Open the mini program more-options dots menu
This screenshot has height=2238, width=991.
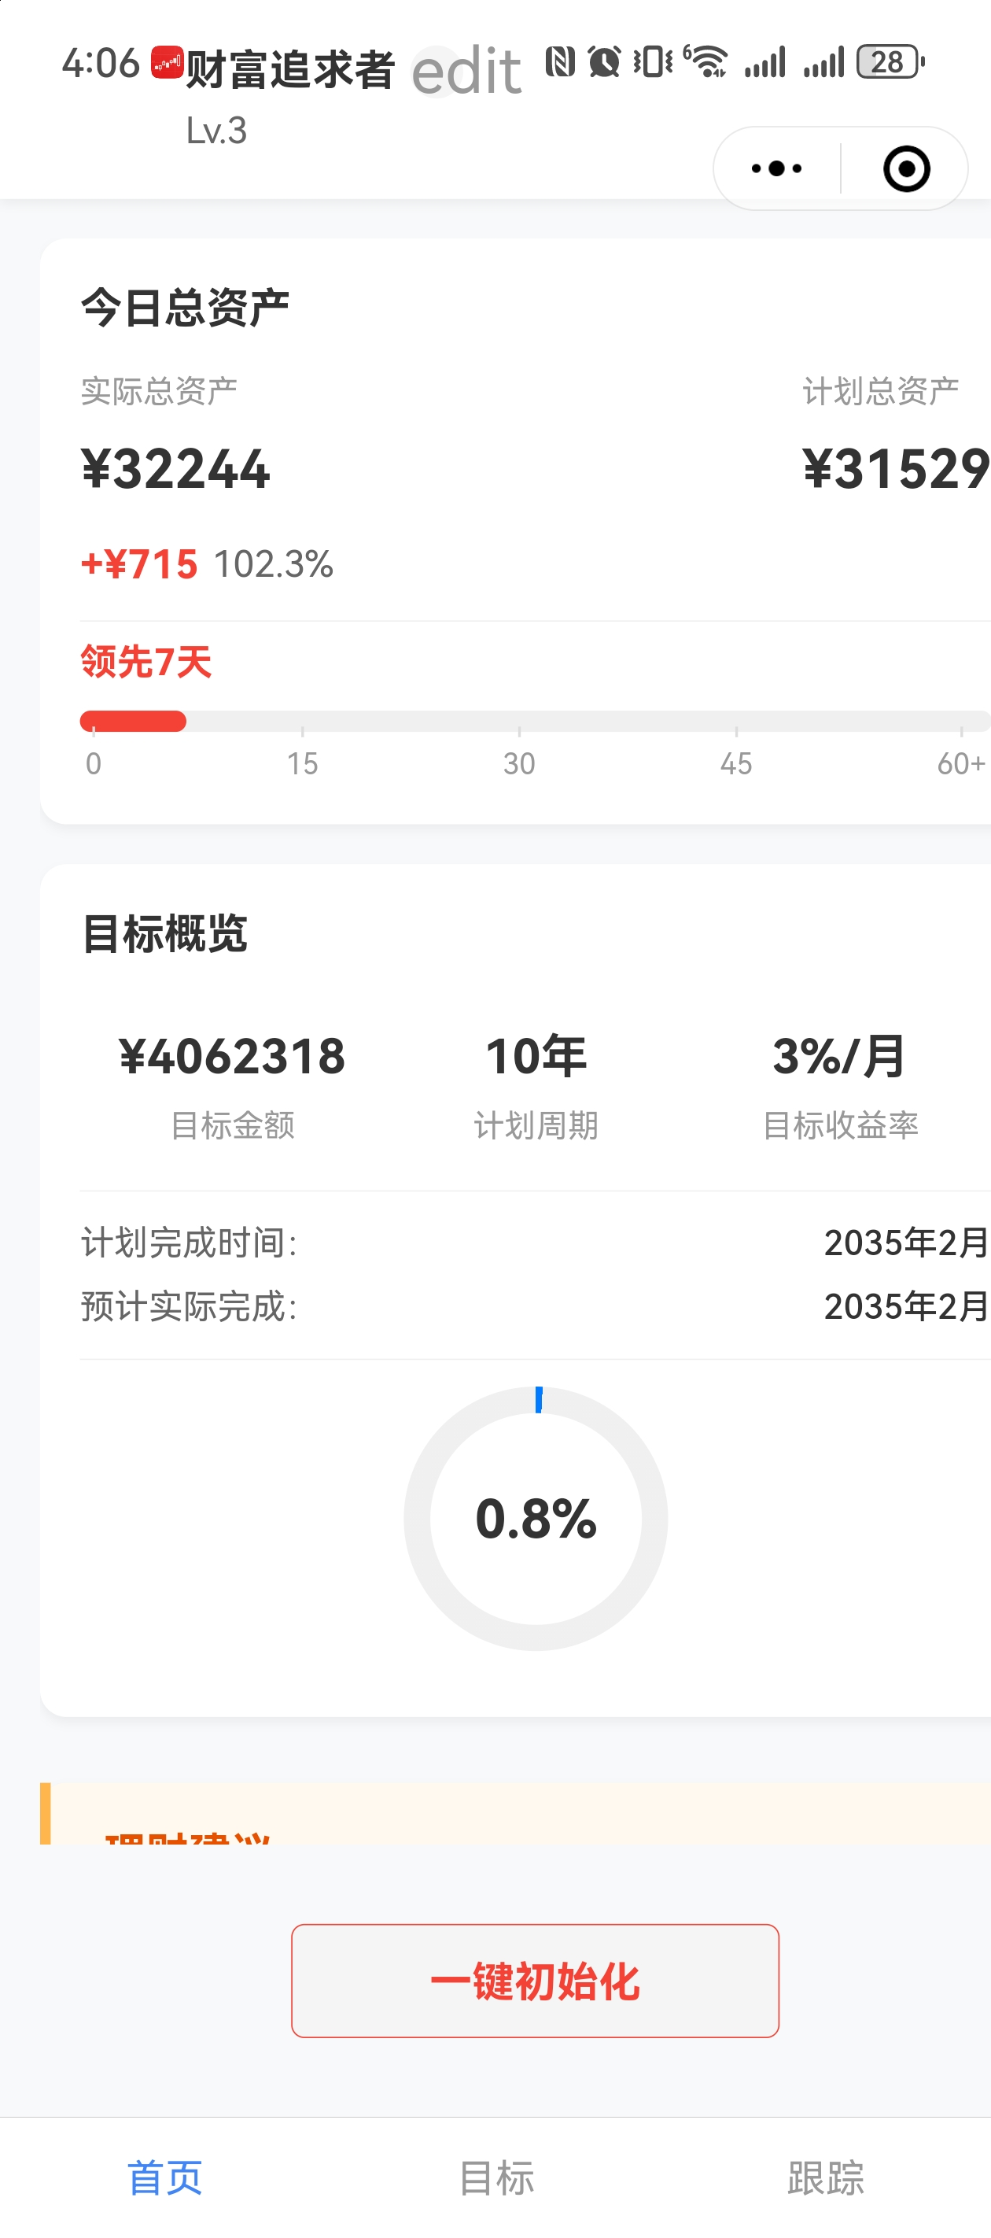click(776, 168)
